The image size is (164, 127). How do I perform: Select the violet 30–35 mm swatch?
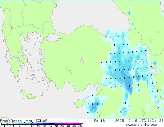click(58, 124)
